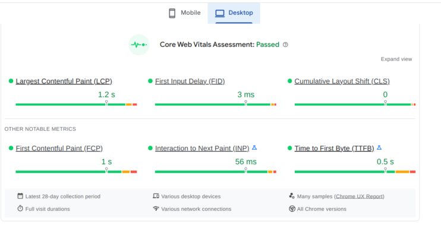Expand the Core Web Vitals view

point(396,59)
